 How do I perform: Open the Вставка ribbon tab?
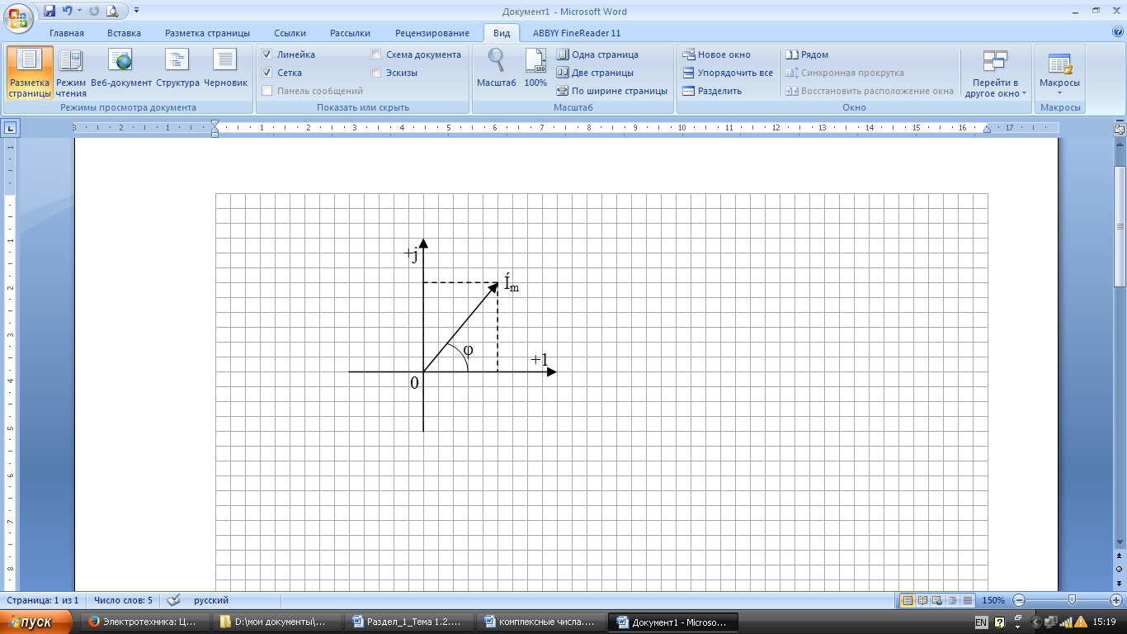(124, 33)
